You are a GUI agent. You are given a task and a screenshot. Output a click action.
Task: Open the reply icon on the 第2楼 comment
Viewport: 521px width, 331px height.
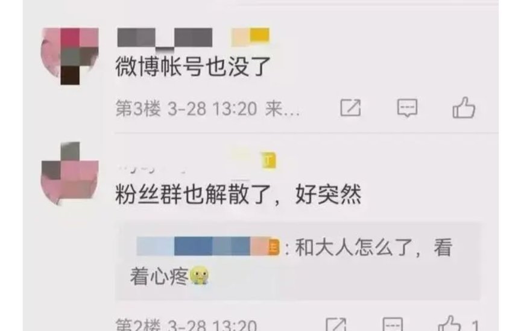pos(393,324)
